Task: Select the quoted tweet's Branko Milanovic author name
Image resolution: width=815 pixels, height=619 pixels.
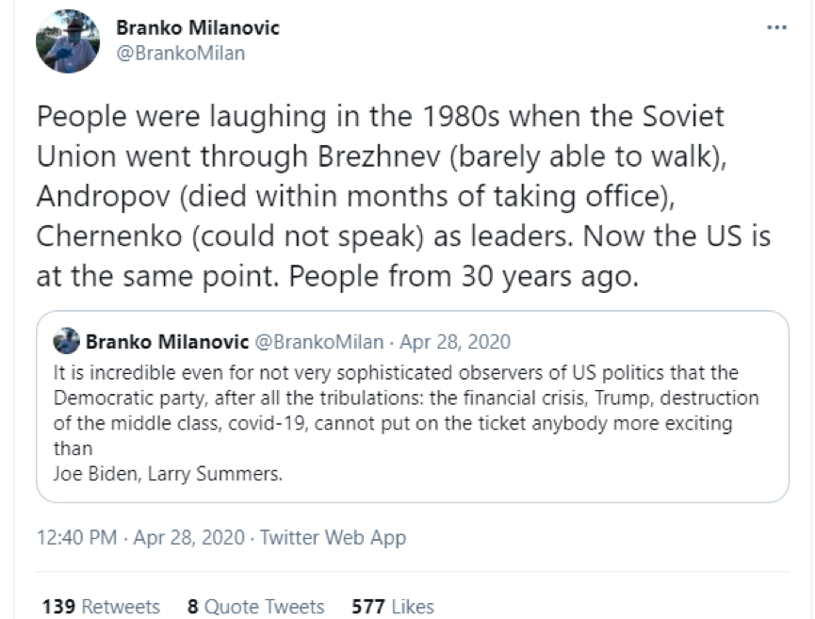Action: click(166, 341)
